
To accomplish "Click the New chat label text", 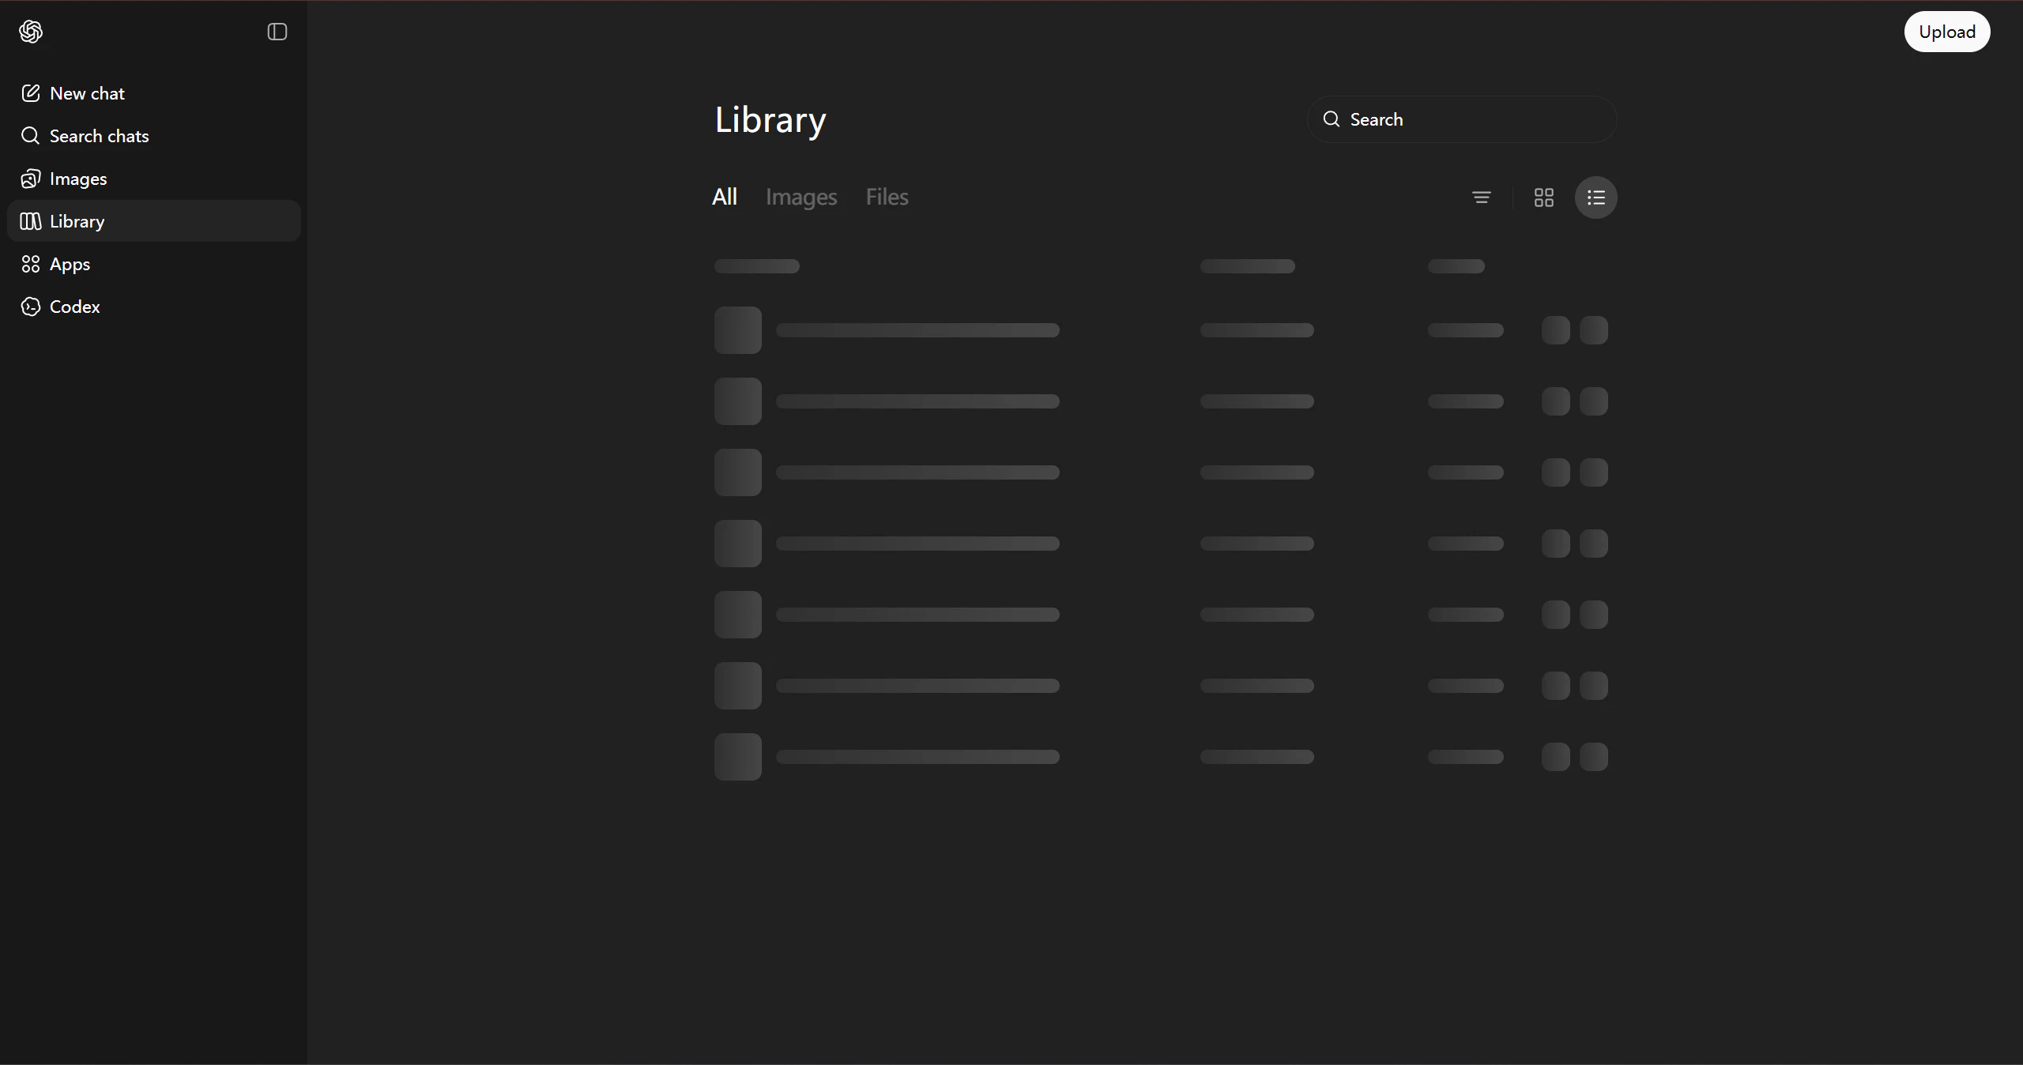I will pyautogui.click(x=87, y=93).
